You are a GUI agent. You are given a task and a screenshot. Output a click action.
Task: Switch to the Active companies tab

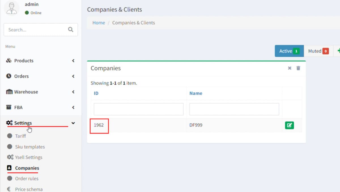(x=289, y=51)
